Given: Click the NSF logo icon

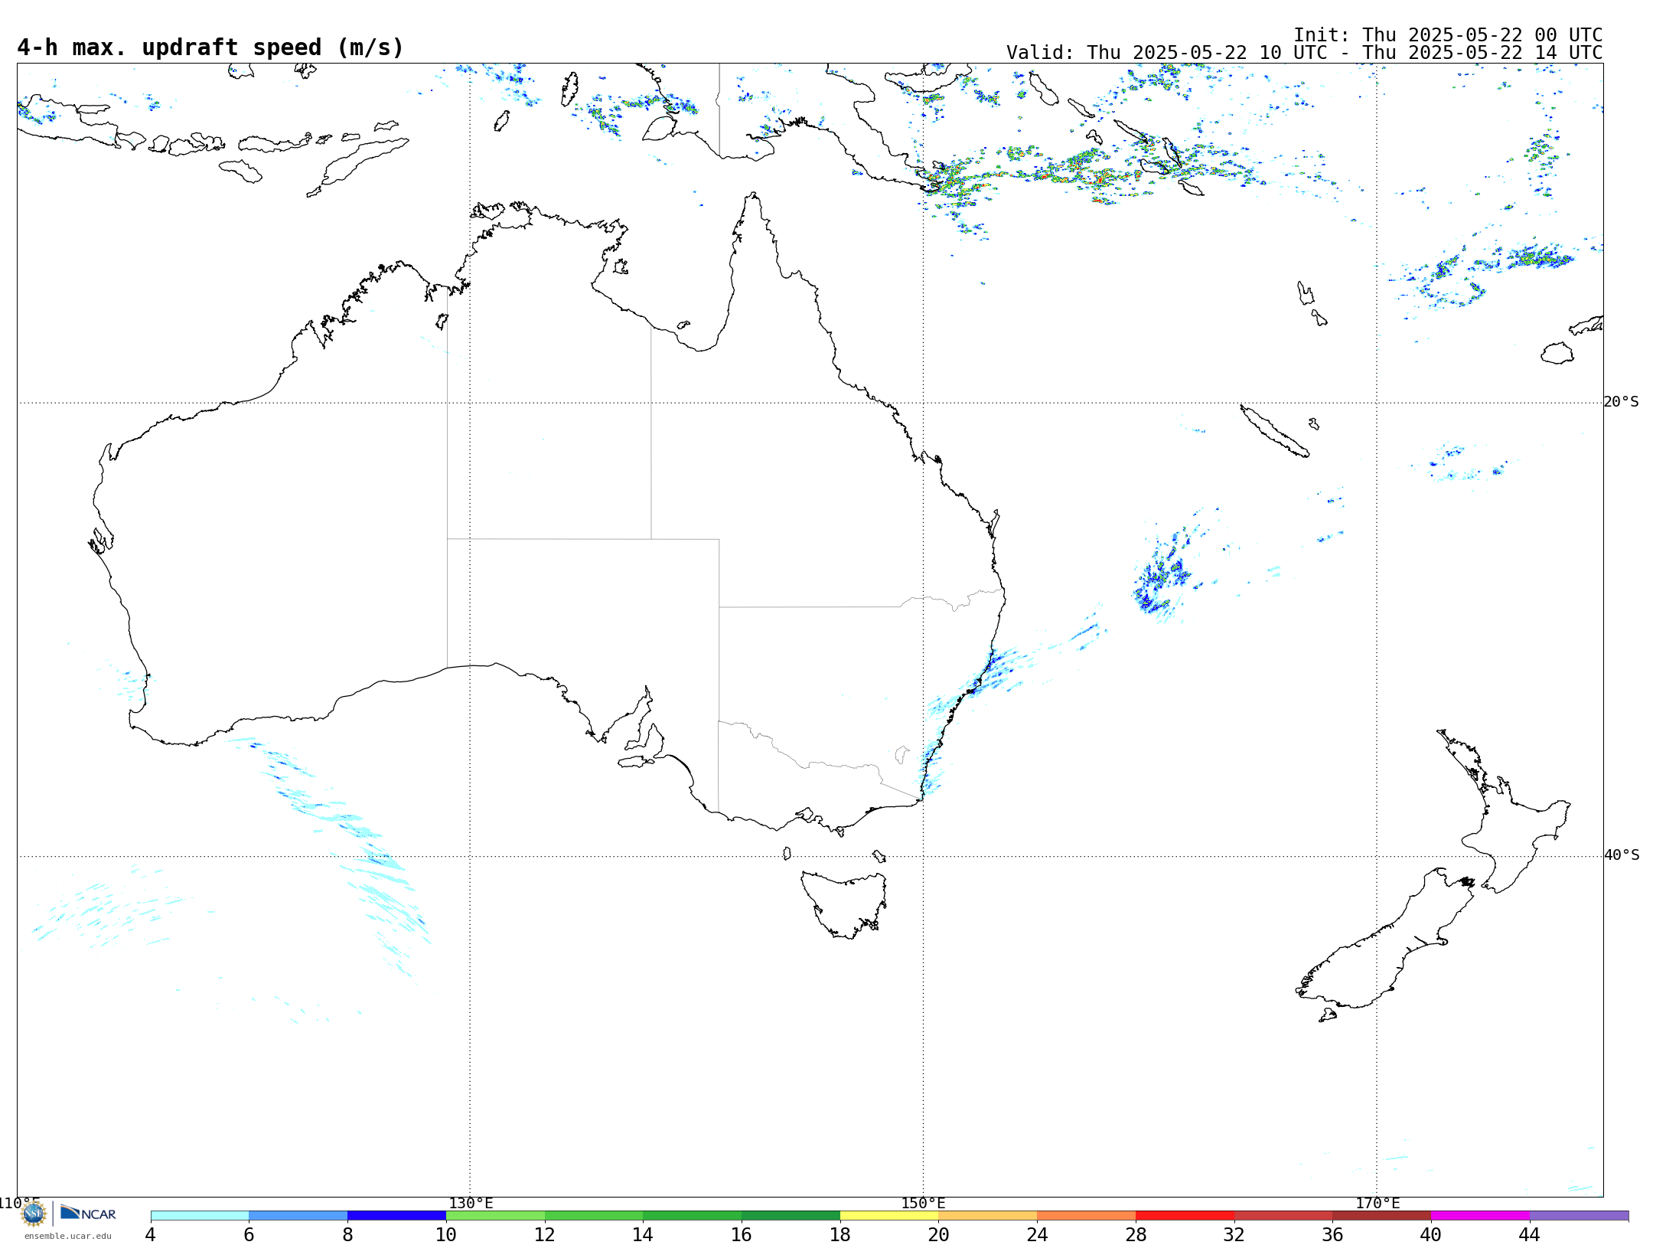Looking at the screenshot, I should click(34, 1214).
